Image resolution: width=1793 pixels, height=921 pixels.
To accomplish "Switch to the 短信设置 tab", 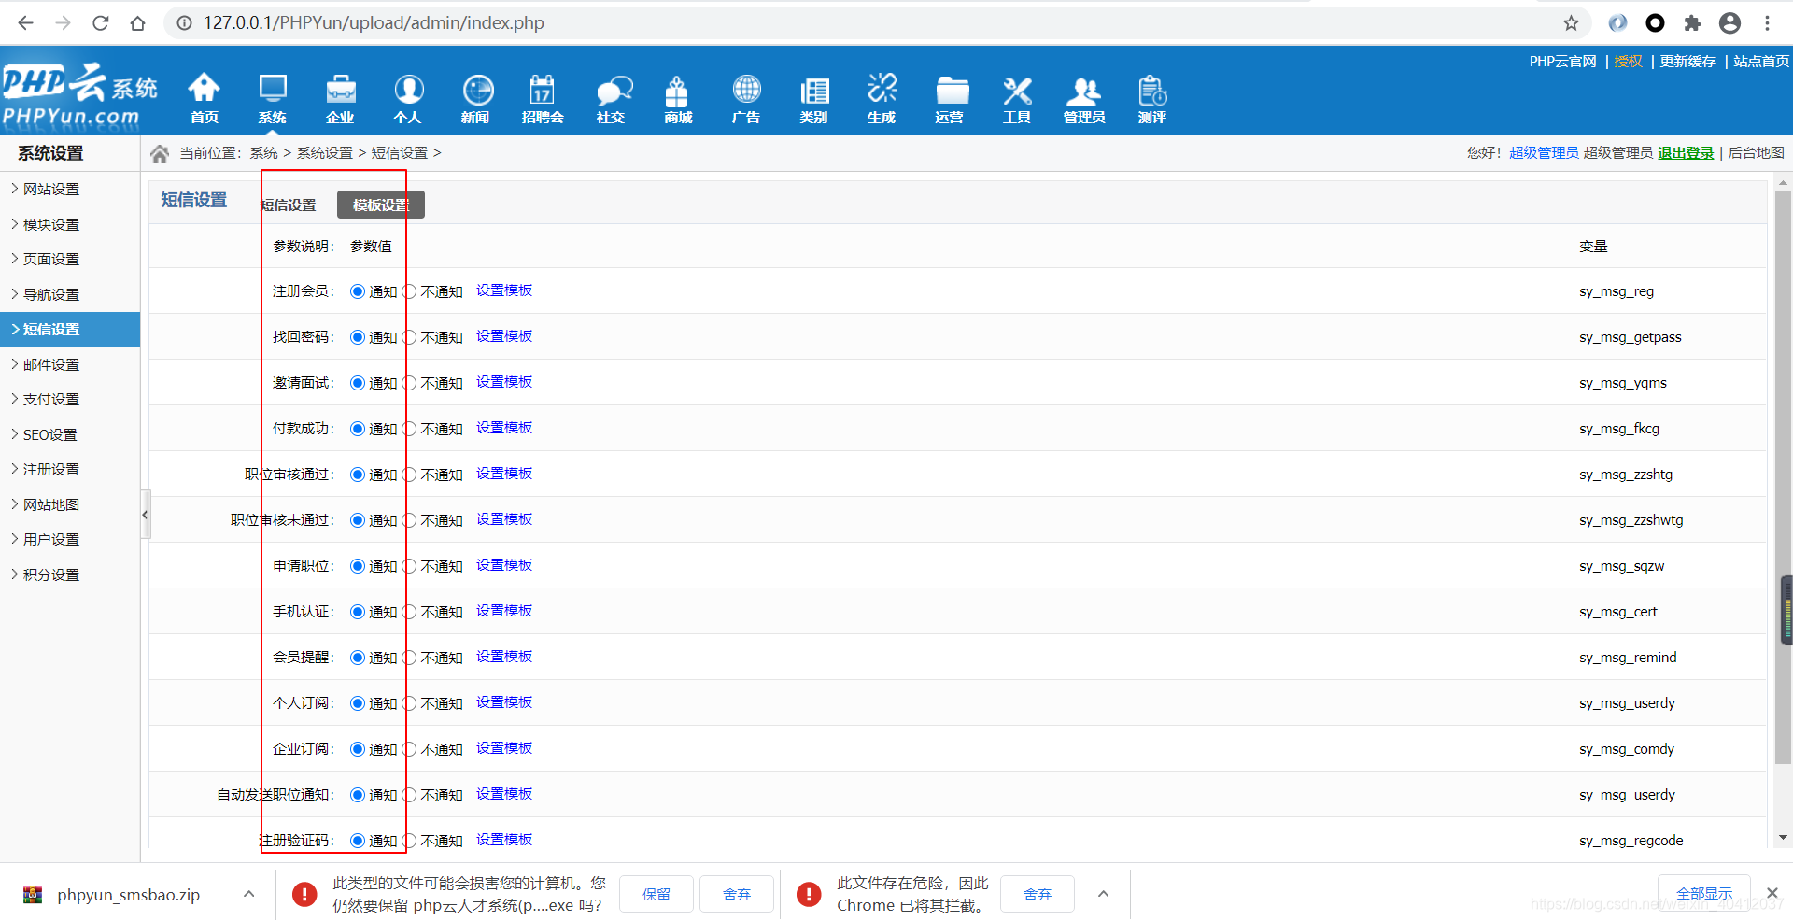I will point(289,205).
